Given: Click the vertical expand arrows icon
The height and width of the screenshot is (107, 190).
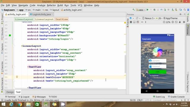Looking at the screenshot, I should (x=146, y=22).
